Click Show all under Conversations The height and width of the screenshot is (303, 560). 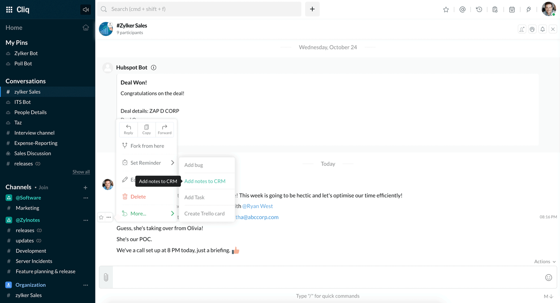[x=81, y=172]
